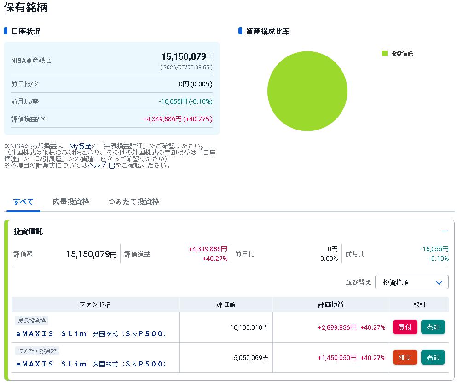
Task: Open the 並び替え 投資枠順 dropdown
Action: 411,282
